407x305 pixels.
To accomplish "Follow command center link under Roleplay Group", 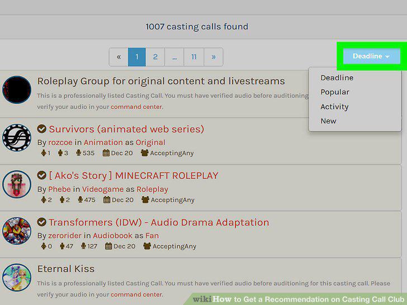I will coord(136,107).
